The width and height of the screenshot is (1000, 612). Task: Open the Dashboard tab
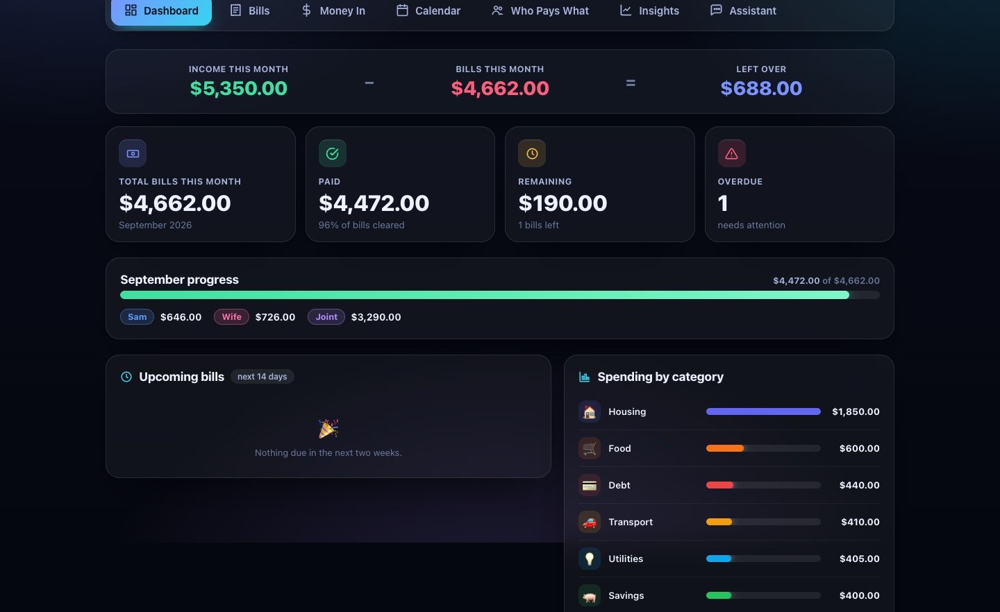coord(161,11)
